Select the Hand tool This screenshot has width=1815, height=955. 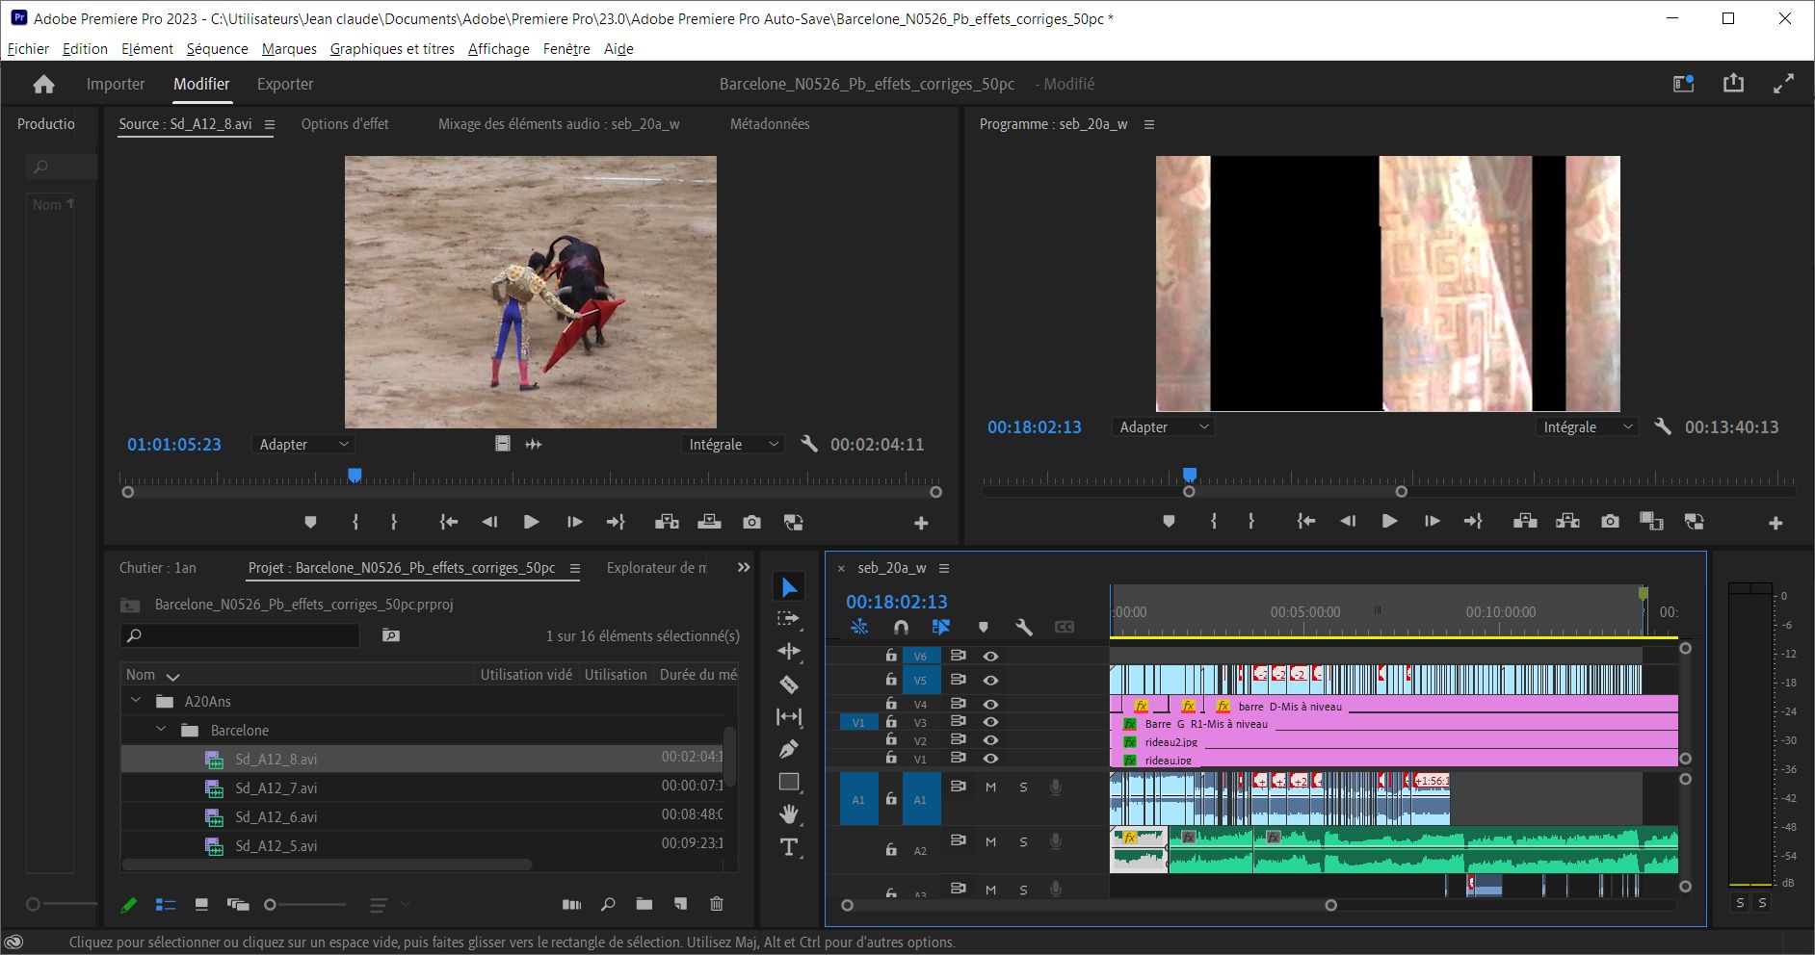(789, 814)
